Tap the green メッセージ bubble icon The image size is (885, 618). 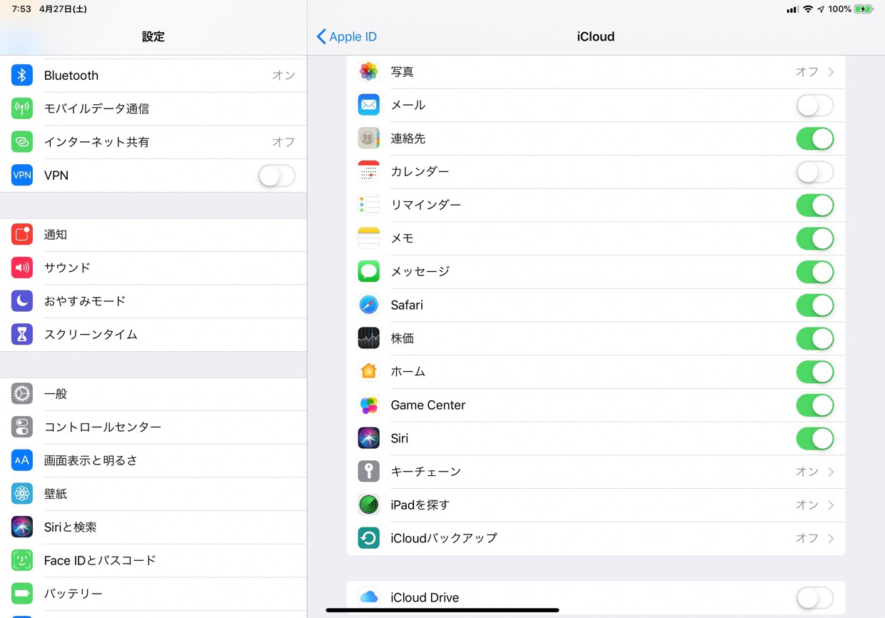369,271
